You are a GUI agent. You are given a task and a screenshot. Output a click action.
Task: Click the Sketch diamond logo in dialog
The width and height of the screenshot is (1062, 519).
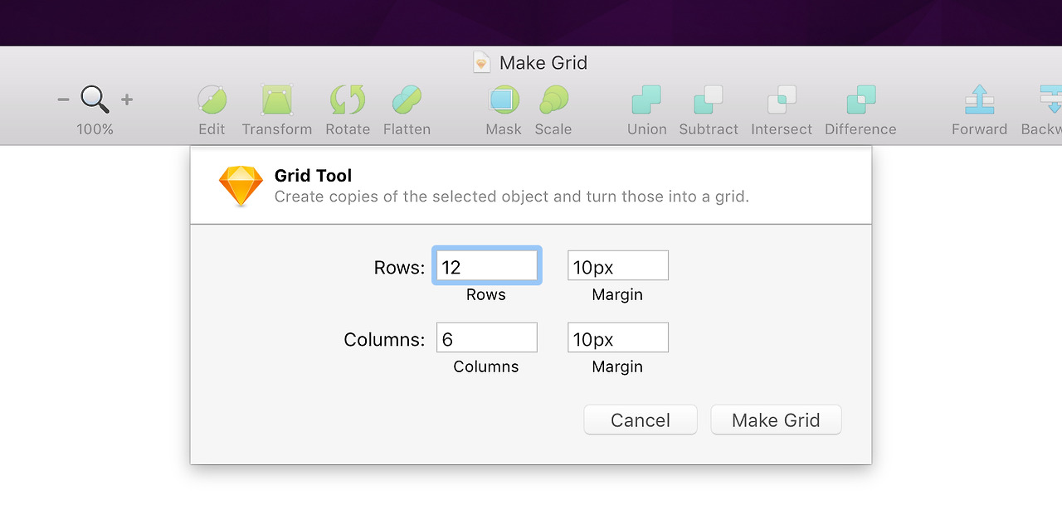[241, 186]
